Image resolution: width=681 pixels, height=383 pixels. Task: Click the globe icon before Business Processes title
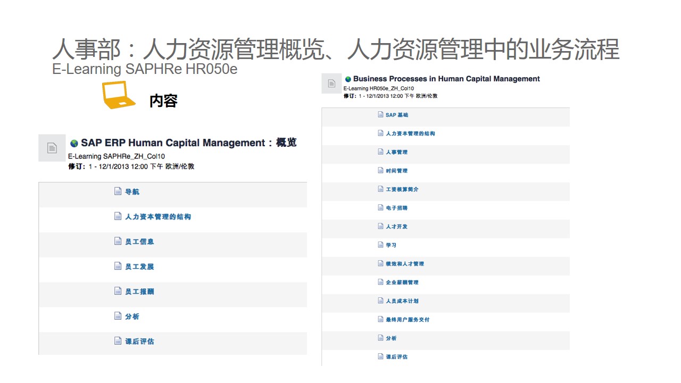tap(348, 79)
